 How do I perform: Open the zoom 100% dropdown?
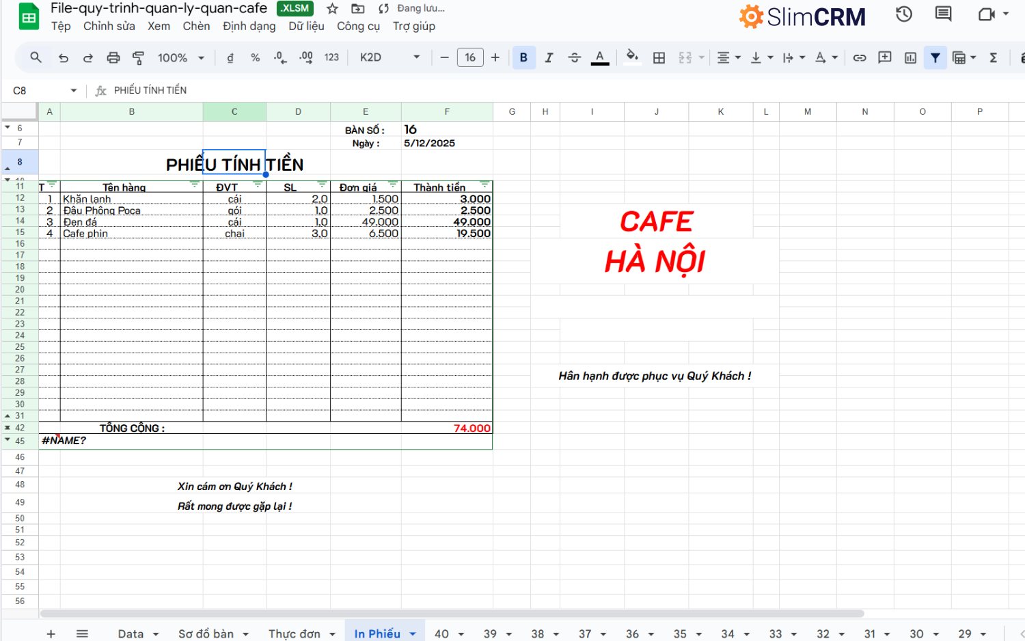coord(180,58)
